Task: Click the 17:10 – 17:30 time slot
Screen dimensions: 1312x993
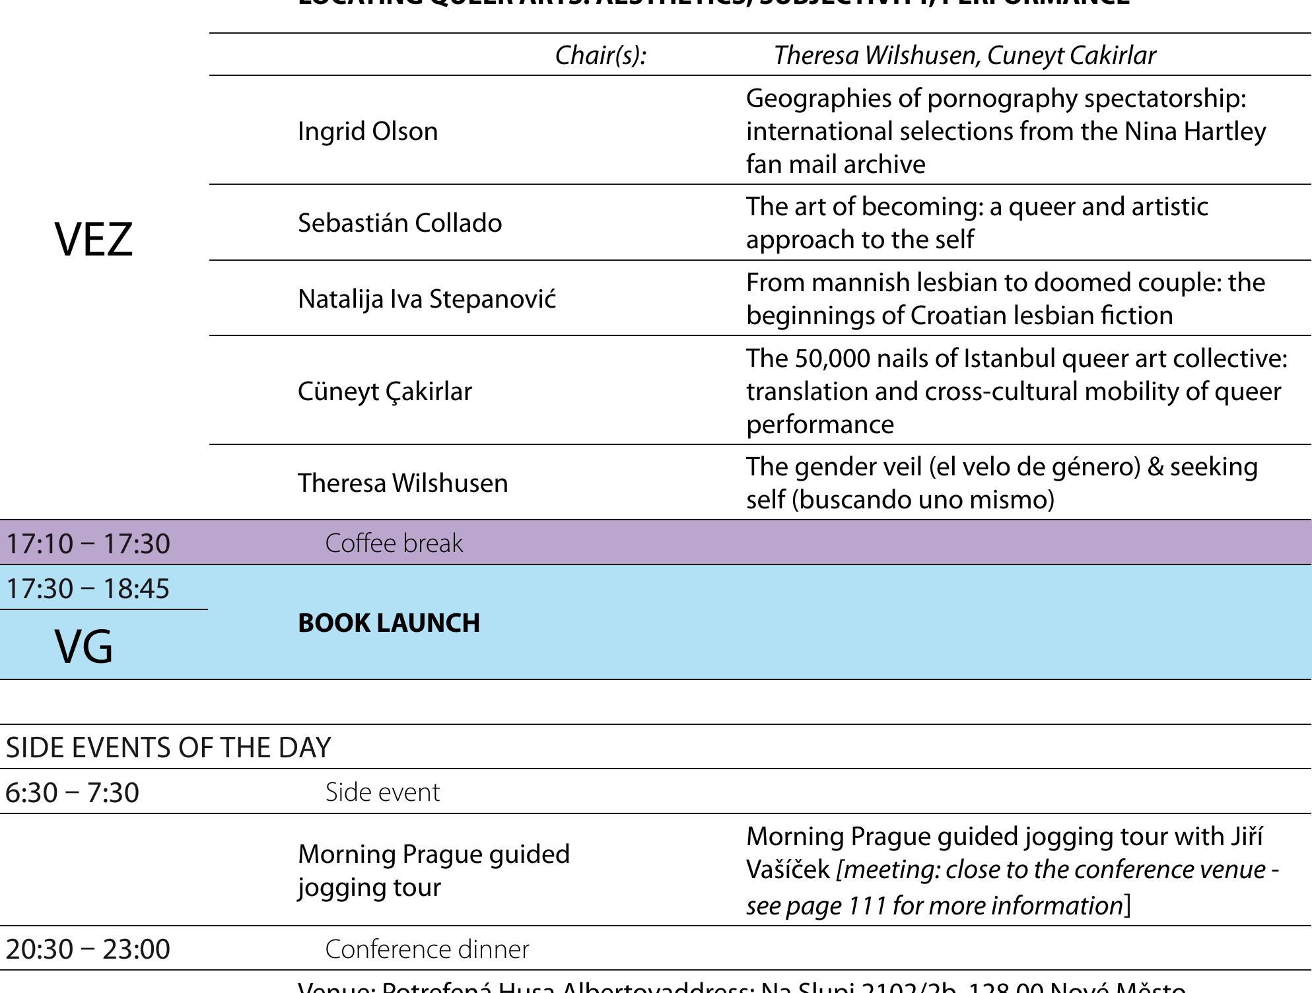Action: click(x=88, y=544)
